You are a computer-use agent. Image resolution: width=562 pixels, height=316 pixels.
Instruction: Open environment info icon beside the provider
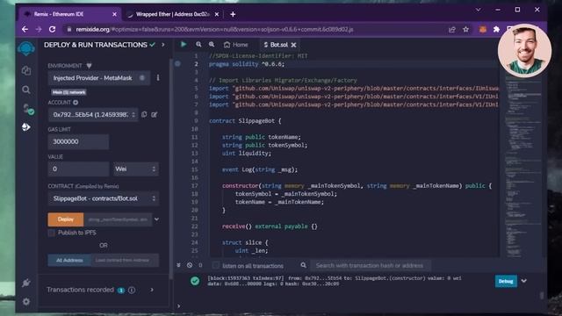click(158, 78)
